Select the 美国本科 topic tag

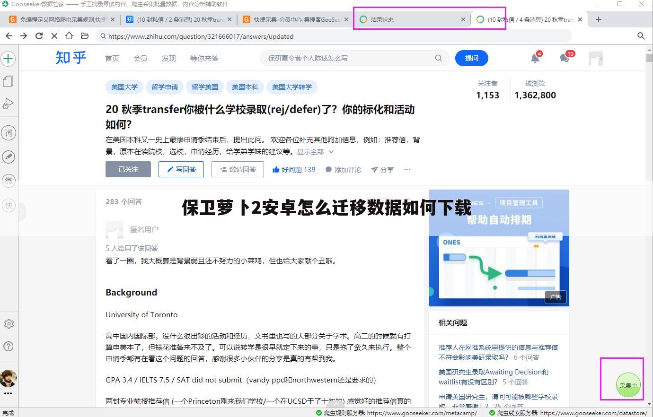pos(245,87)
